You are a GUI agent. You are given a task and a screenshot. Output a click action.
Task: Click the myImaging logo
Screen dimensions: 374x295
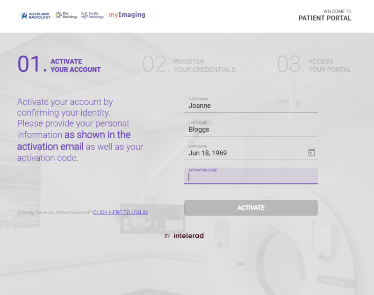(127, 15)
